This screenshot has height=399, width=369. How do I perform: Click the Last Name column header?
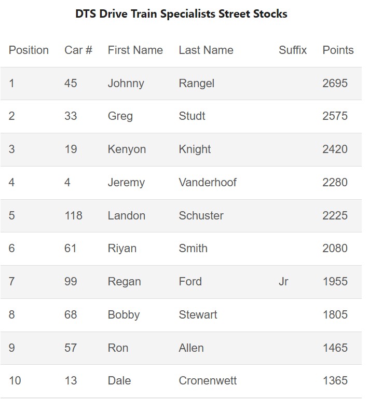206,50
